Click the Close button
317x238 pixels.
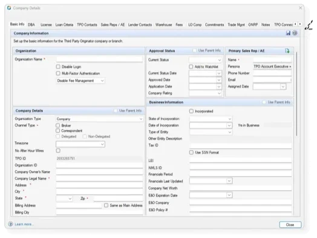click(290, 225)
